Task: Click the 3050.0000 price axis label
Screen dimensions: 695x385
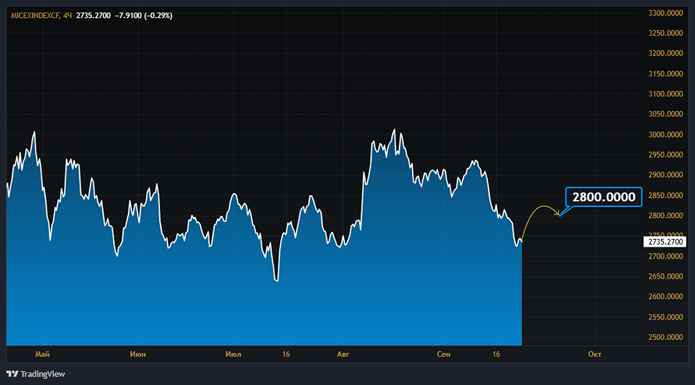Action: (665, 114)
